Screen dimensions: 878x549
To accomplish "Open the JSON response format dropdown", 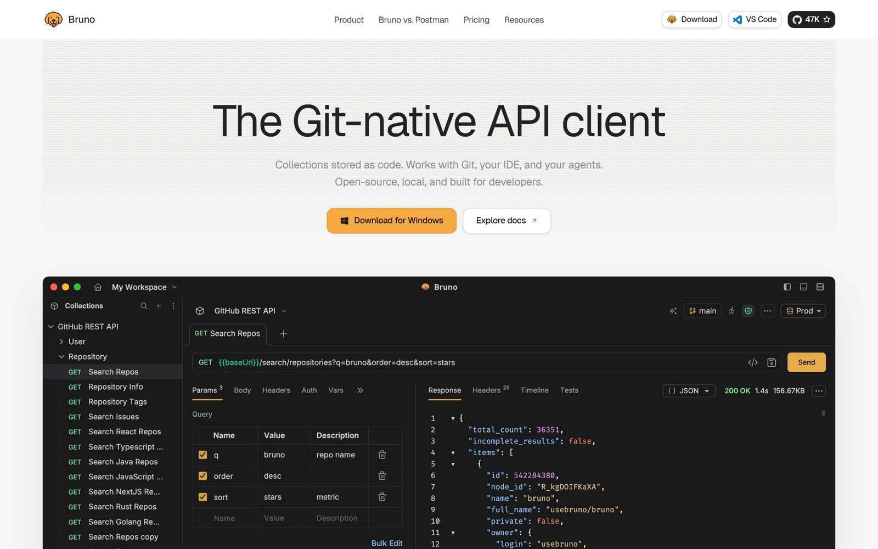I will pos(689,391).
